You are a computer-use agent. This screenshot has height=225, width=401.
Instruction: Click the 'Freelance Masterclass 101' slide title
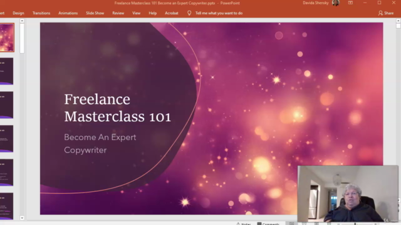coord(117,108)
